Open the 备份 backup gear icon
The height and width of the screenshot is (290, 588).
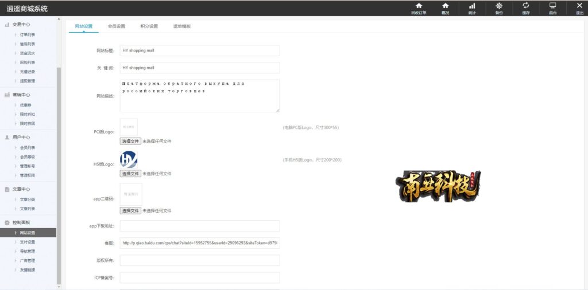(499, 6)
